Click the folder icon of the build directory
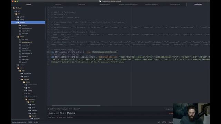This screenshot has width=221, height=124. (x=30, y=105)
